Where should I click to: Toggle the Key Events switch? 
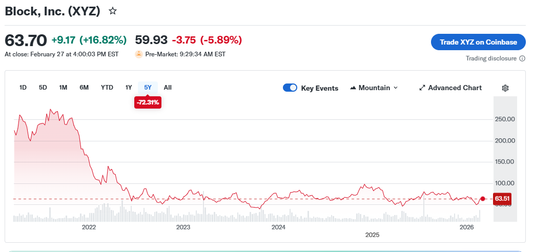coord(290,88)
